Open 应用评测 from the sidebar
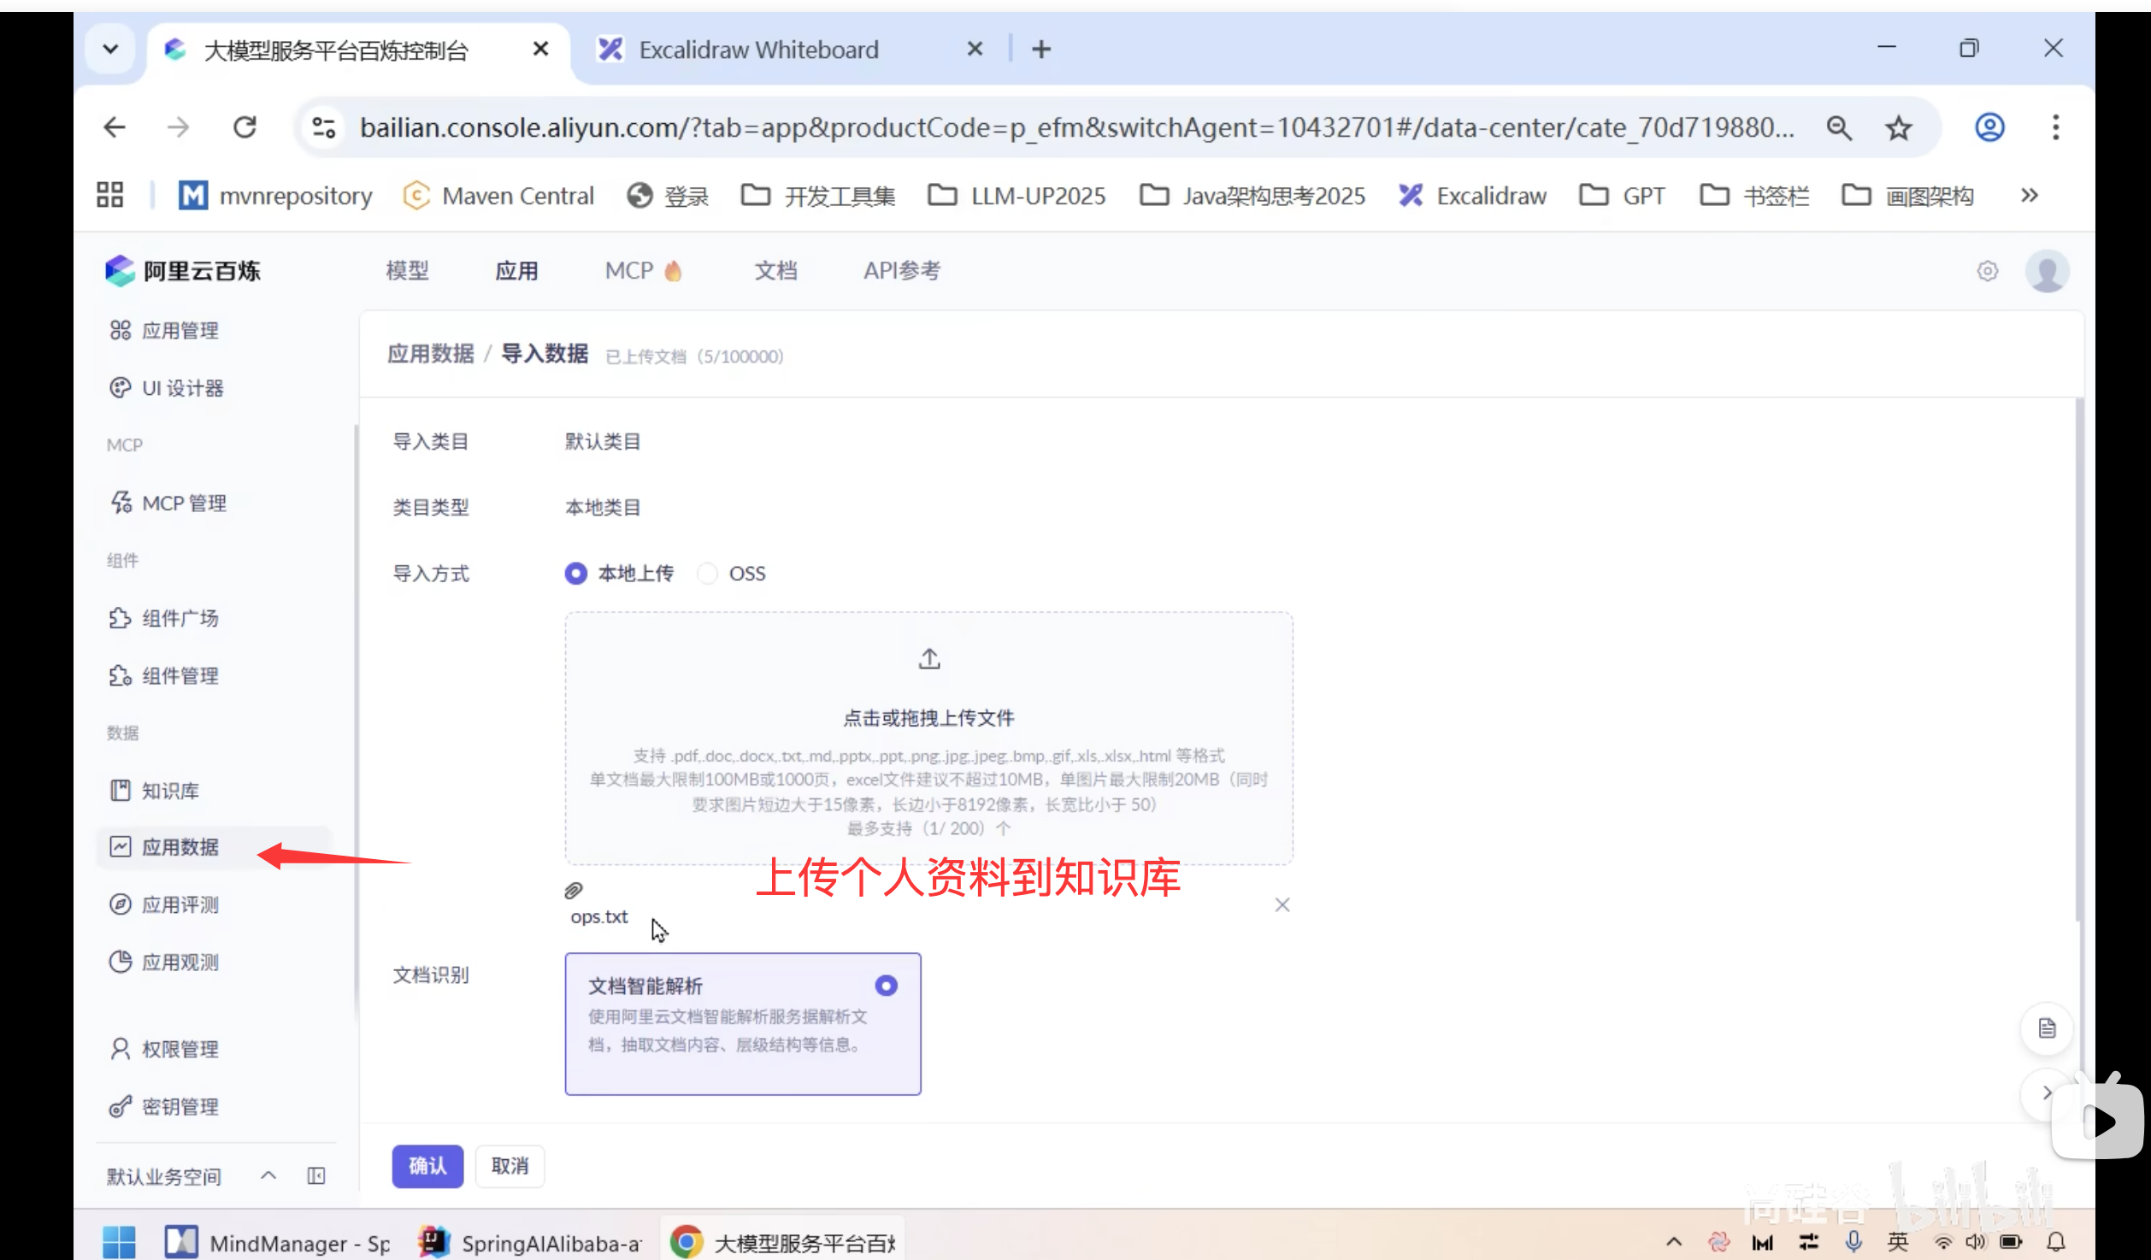 180,904
